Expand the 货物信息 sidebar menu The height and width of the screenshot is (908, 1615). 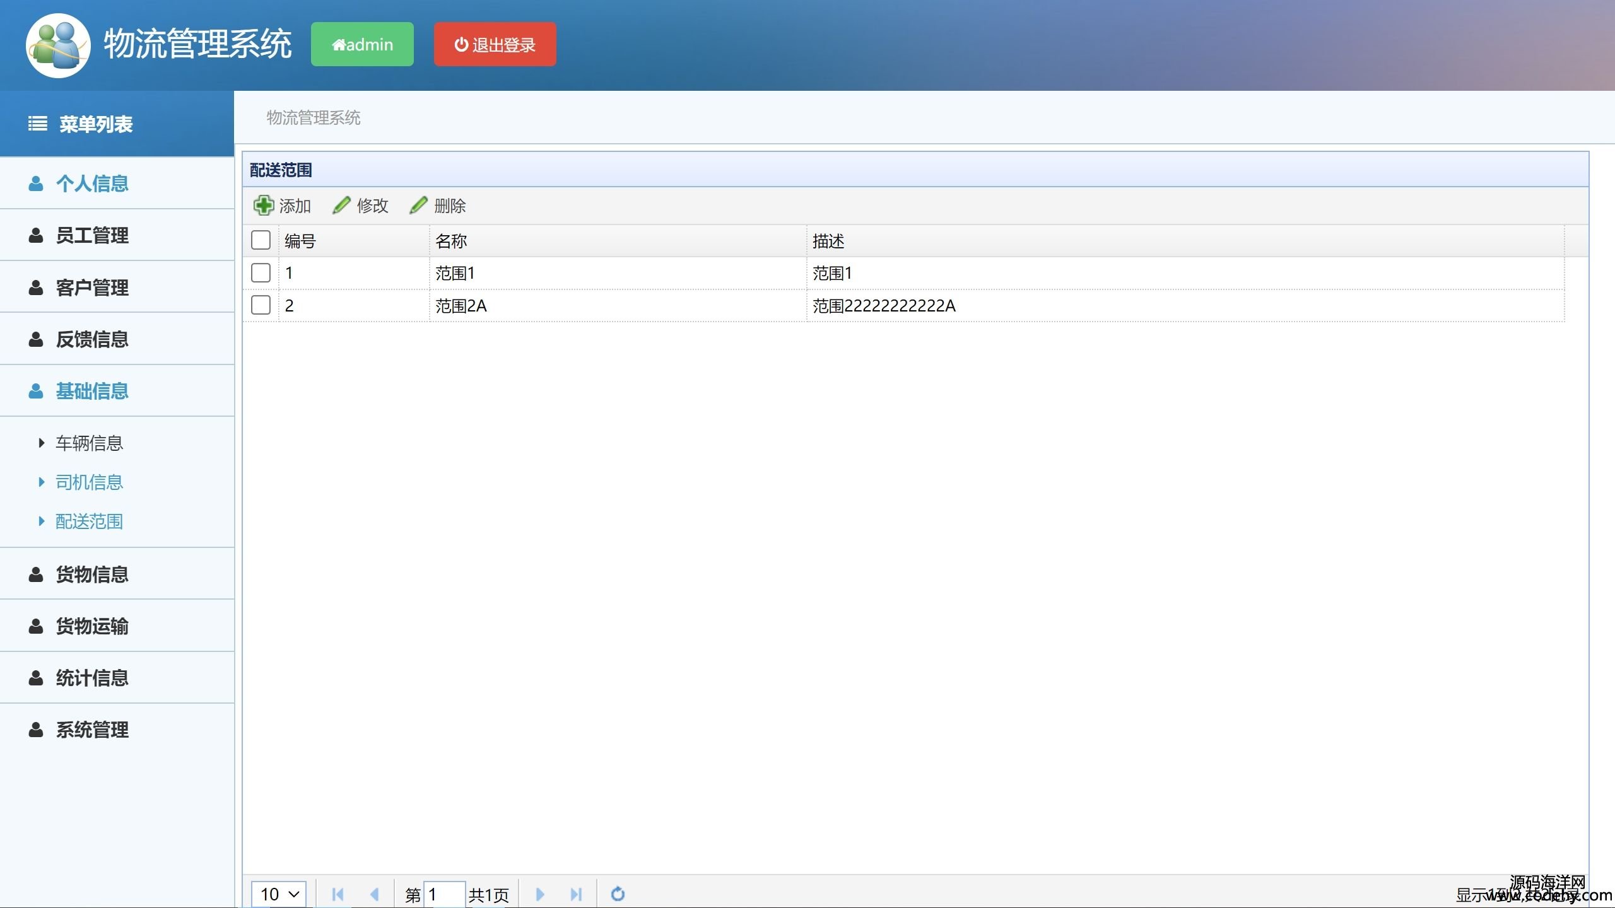pos(92,574)
